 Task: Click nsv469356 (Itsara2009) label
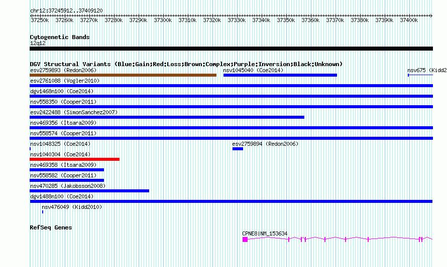[63, 123]
